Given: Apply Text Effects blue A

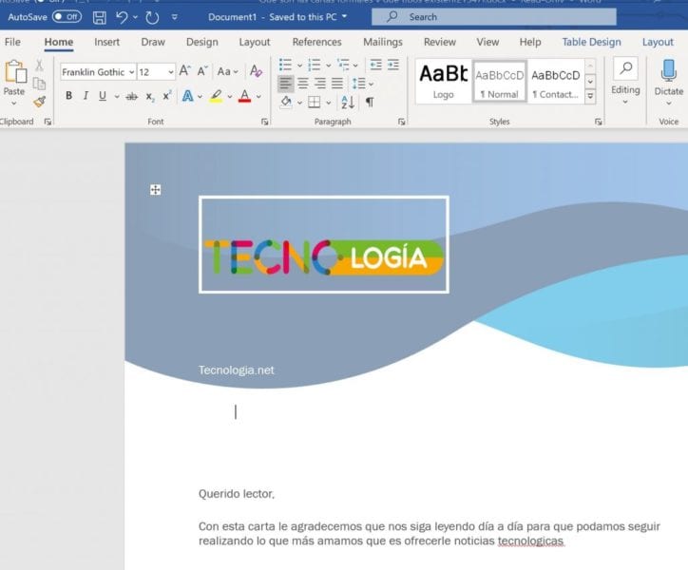Looking at the screenshot, I should coord(188,96).
